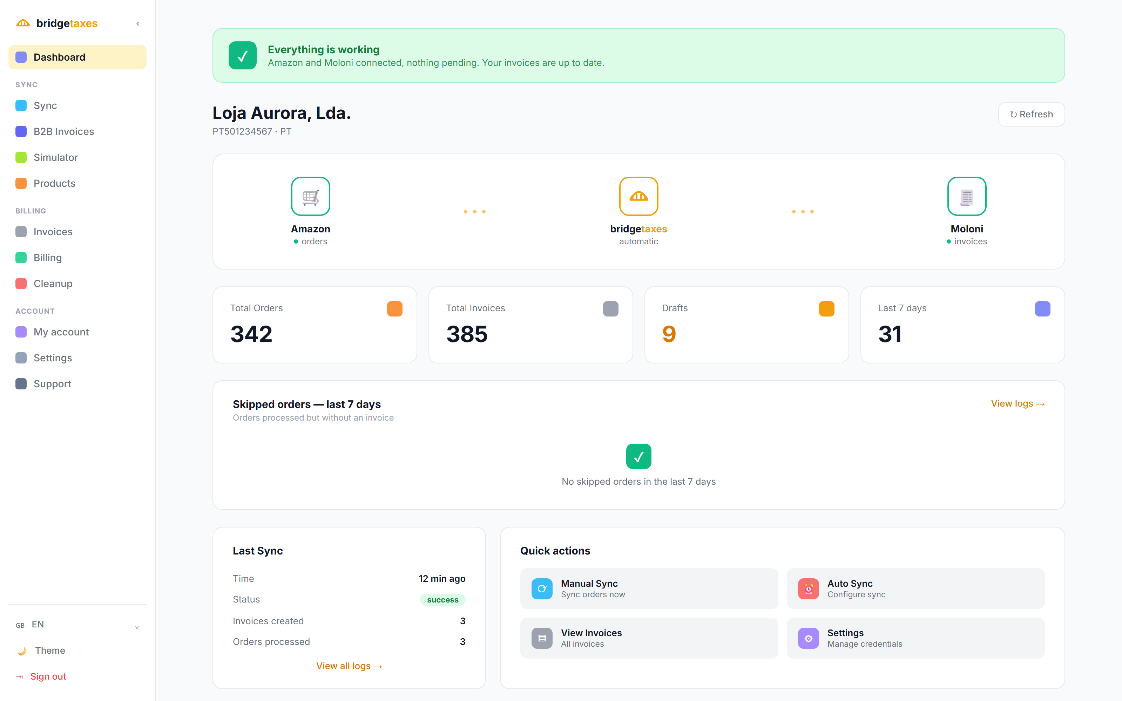Click the Manual Sync refresh icon
Image resolution: width=1122 pixels, height=701 pixels.
(541, 589)
